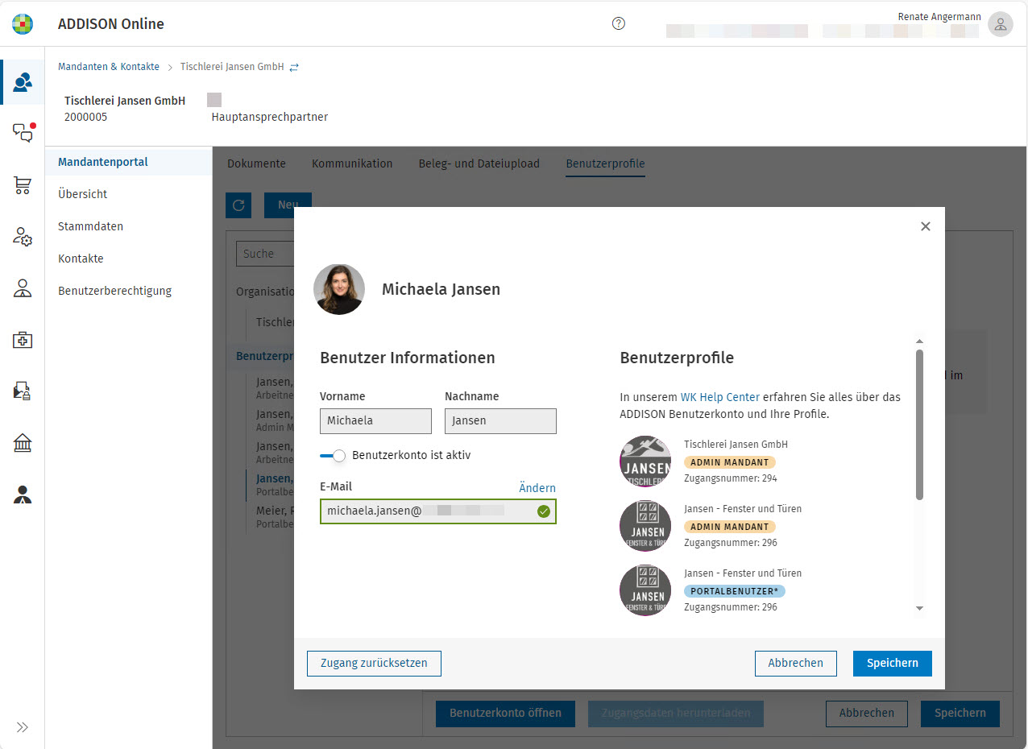The width and height of the screenshot is (1028, 749).
Task: Click the switch client arrows icon
Action: (x=294, y=68)
